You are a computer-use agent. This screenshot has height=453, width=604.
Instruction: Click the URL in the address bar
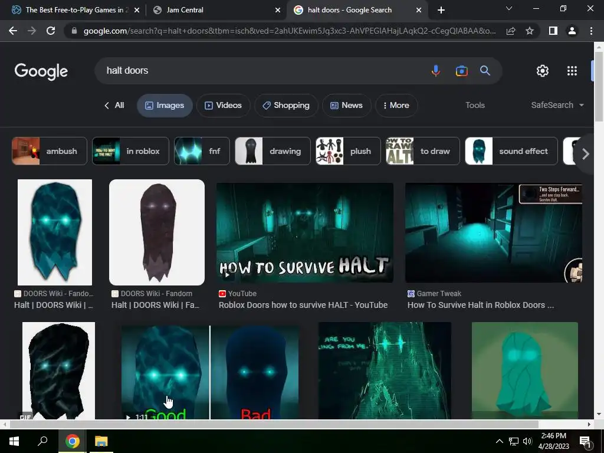pos(289,31)
